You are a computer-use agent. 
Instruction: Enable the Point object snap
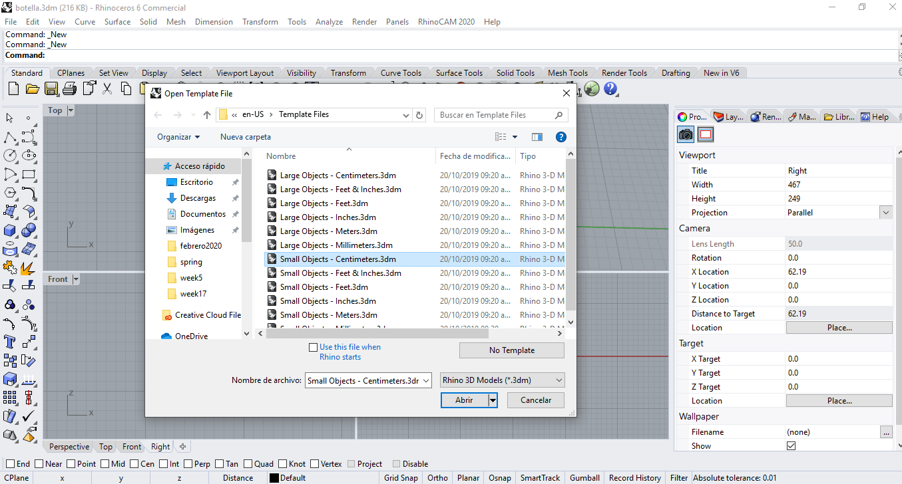click(x=70, y=464)
